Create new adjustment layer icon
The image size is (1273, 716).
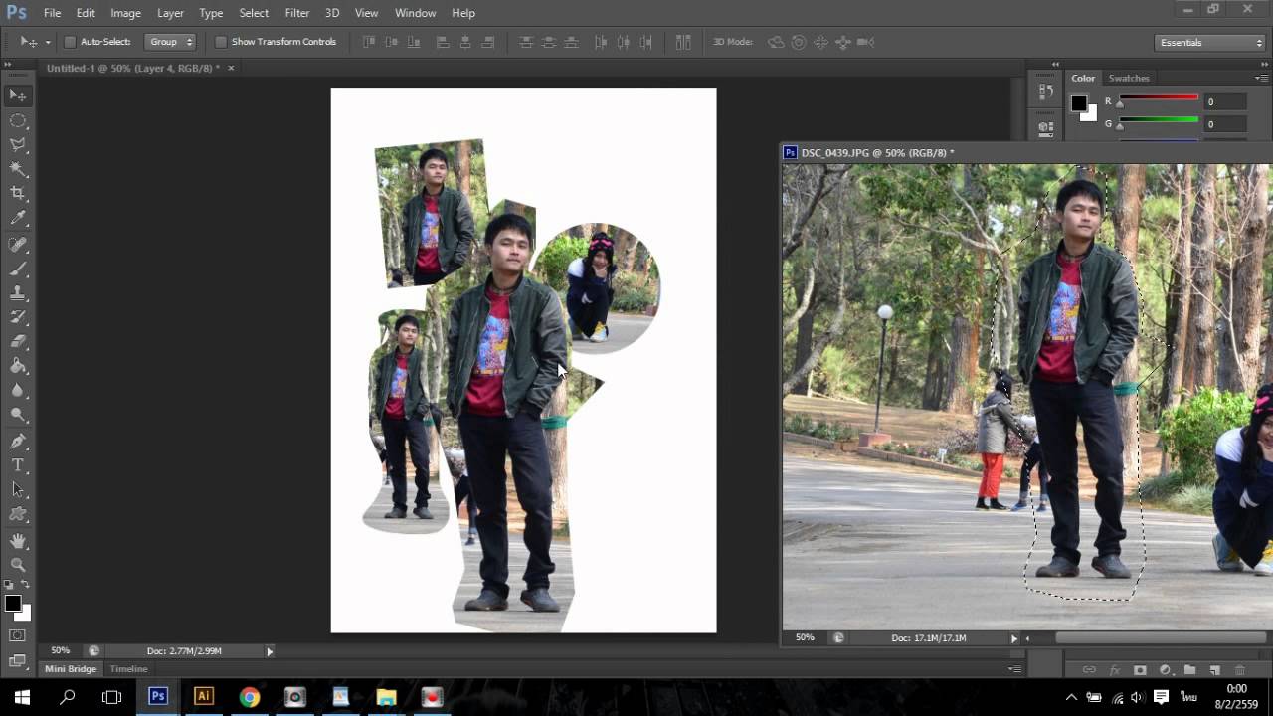coord(1165,670)
